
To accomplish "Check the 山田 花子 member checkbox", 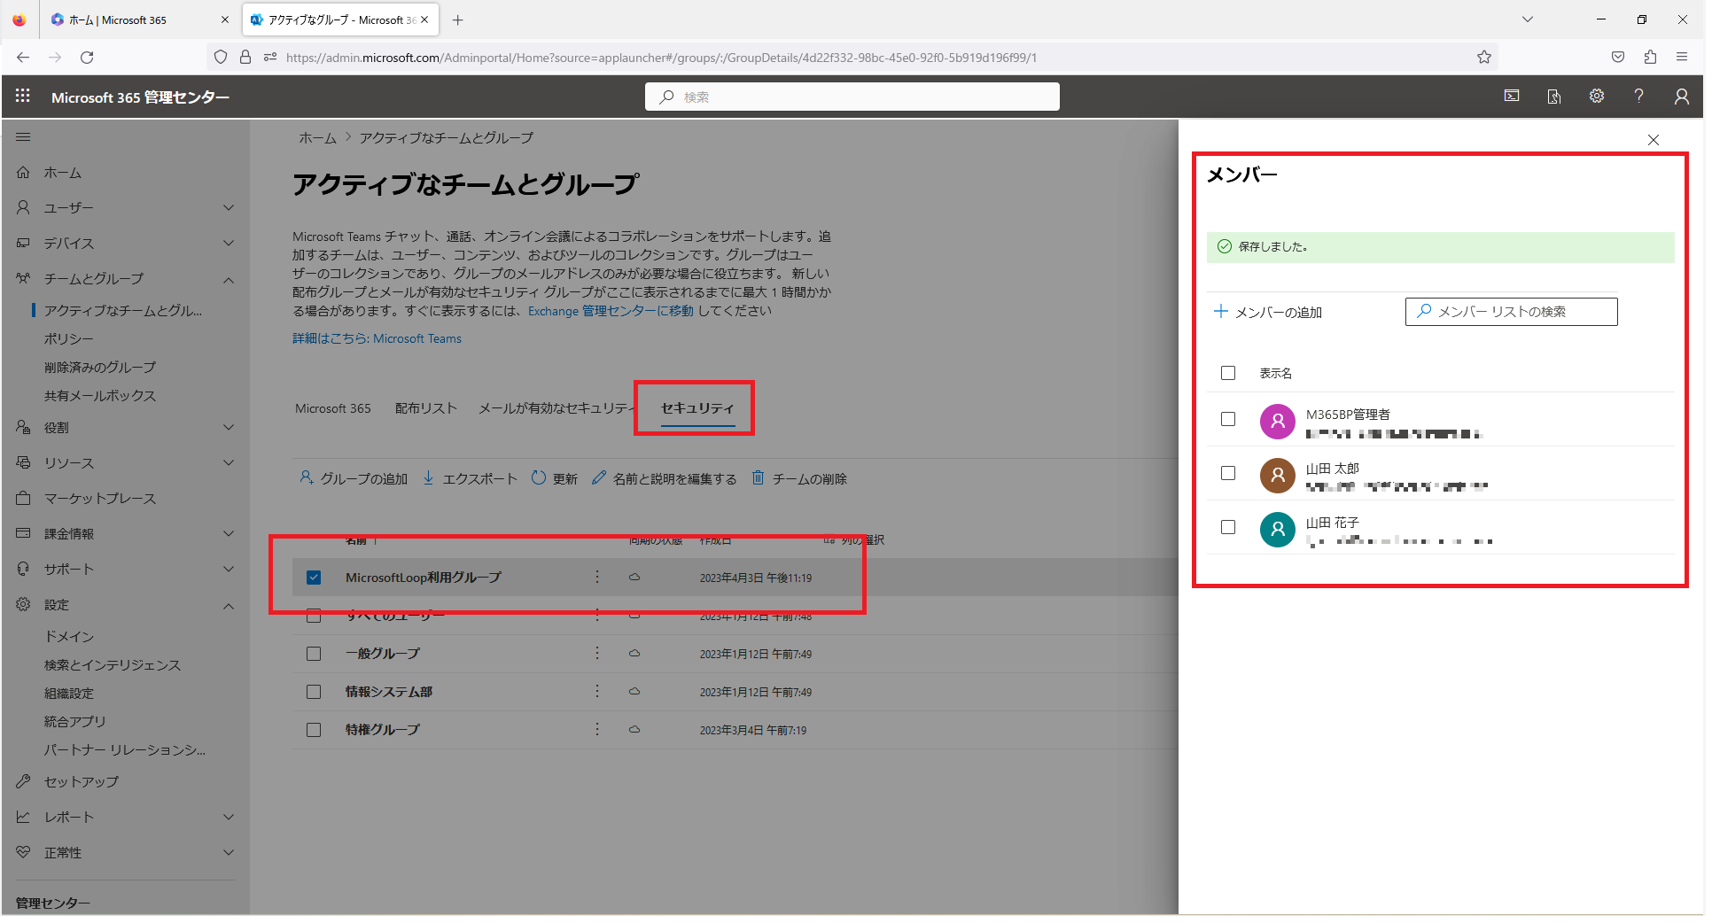I will point(1228,527).
